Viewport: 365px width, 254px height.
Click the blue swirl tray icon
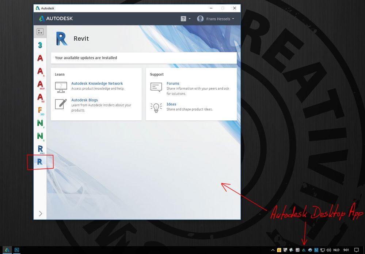click(310, 250)
